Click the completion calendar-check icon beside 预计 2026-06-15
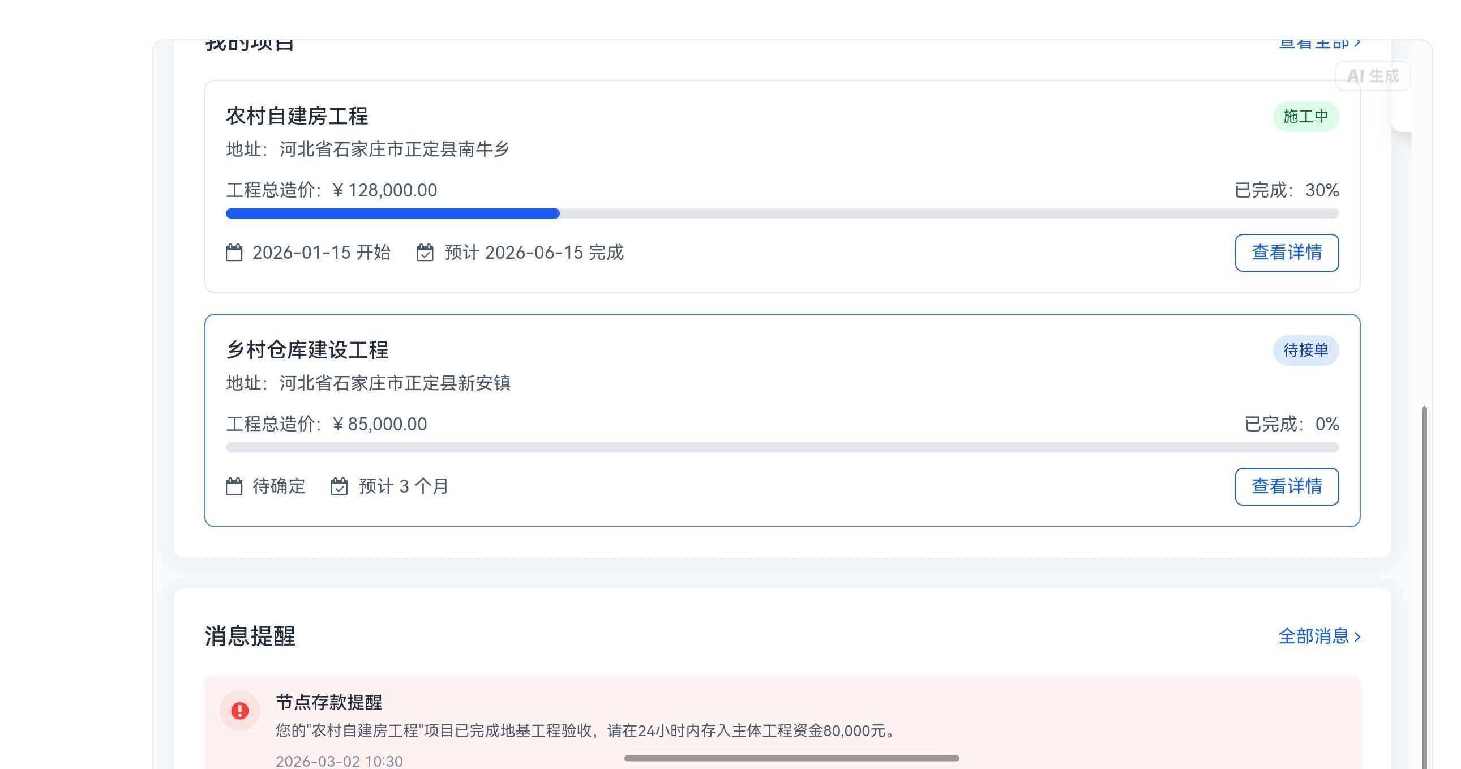The image size is (1461, 769). [x=425, y=253]
